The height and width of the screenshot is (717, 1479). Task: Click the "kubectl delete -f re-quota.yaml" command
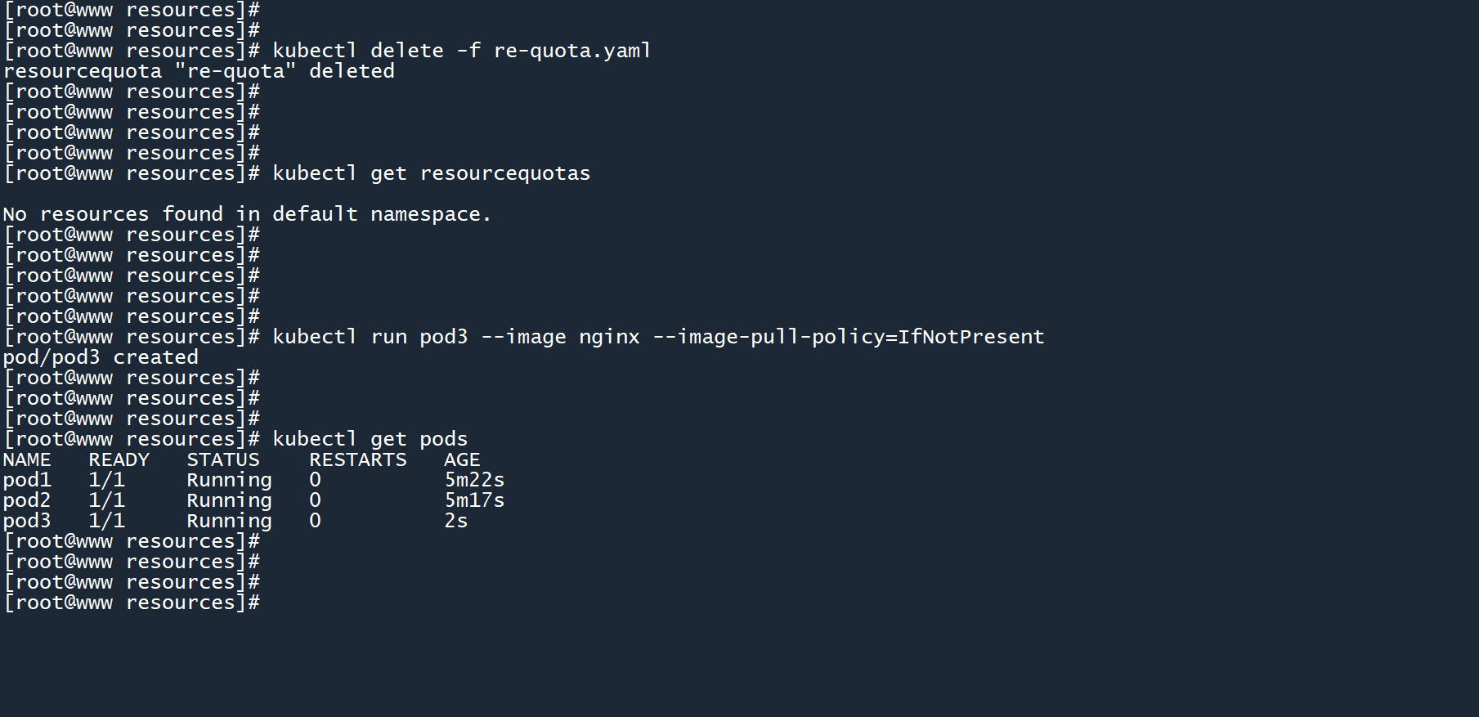[461, 51]
